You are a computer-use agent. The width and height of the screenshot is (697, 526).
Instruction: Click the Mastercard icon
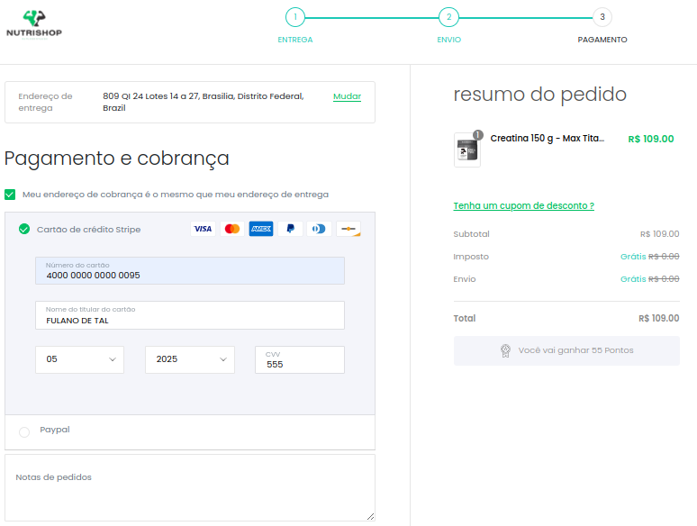point(232,229)
